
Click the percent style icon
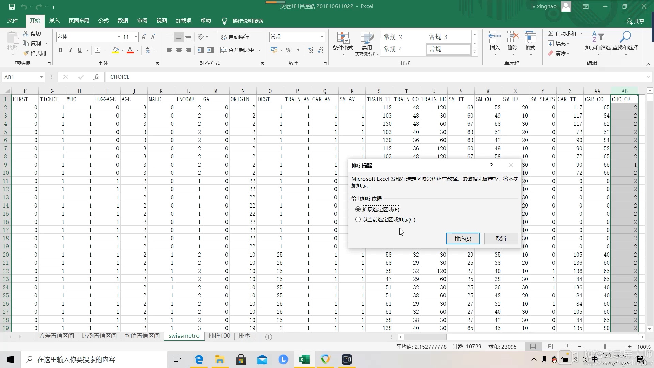289,50
